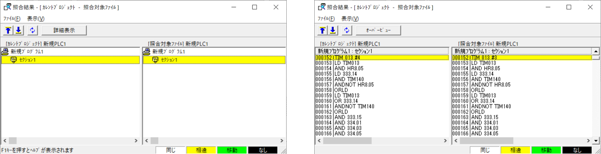Select row 000157 ANDNOT HR8.05 in right window's current project pane
The image size is (601, 154).
click(x=382, y=85)
